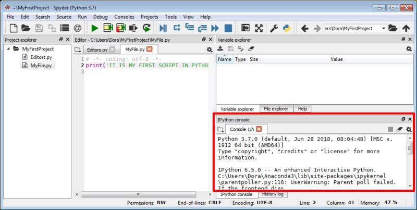Undock the Project explorer pane
417x210 pixels.
pos(61,39)
